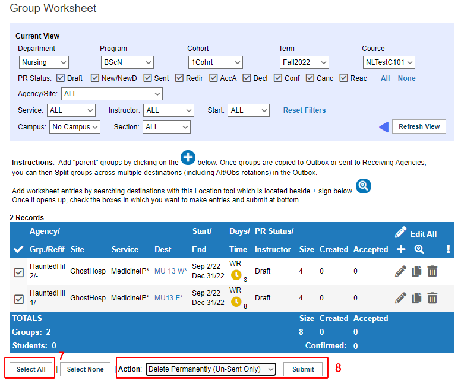Click the Refresh View button

(x=419, y=126)
